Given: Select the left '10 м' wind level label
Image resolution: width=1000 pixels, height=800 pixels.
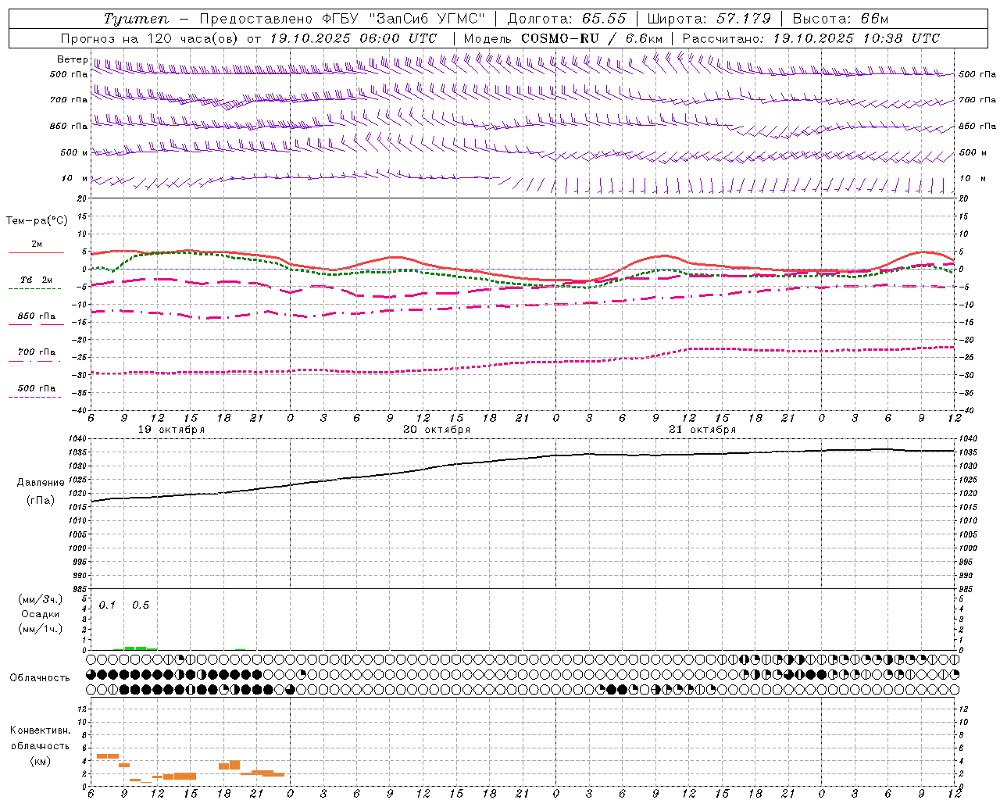Looking at the screenshot, I should pyautogui.click(x=75, y=179).
